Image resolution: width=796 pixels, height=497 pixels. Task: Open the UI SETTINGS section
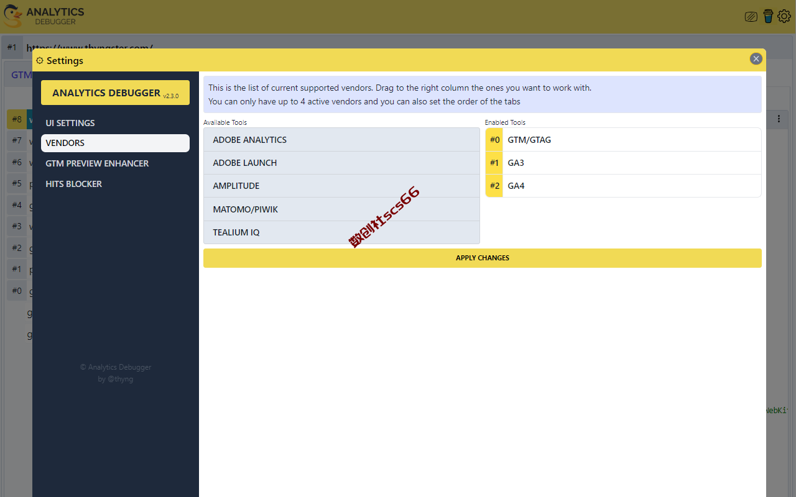pyautogui.click(x=115, y=123)
